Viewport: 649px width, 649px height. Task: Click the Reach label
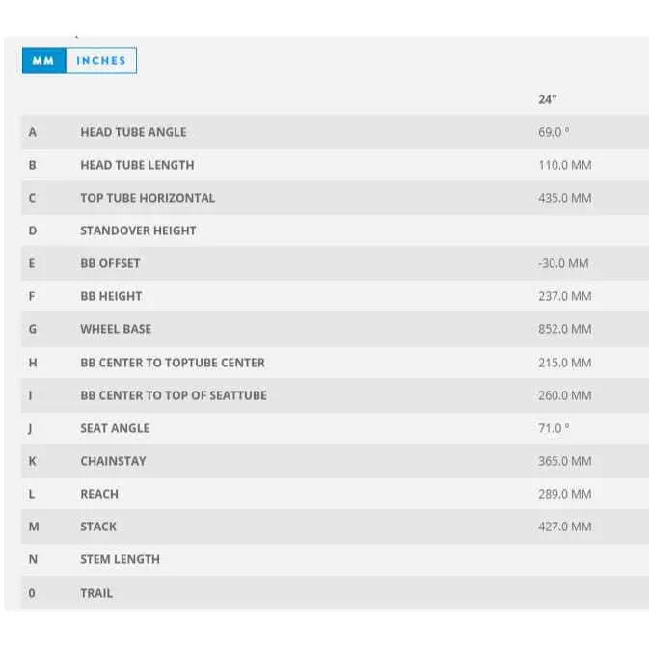coord(99,494)
